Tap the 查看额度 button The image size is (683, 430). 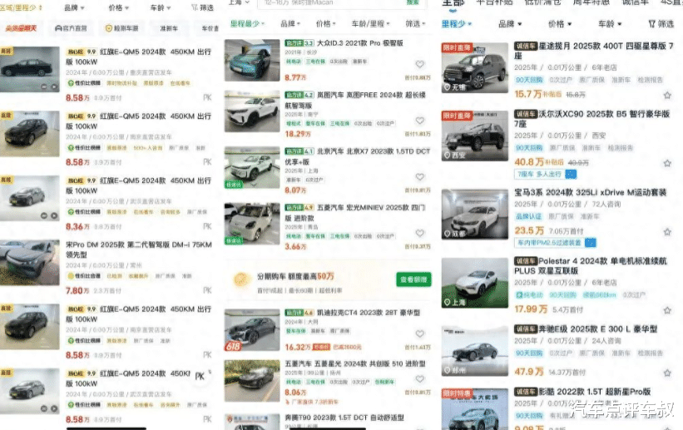413,279
